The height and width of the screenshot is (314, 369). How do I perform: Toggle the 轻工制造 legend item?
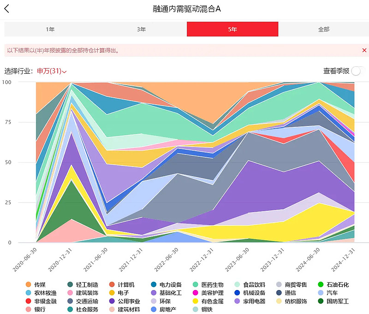pos(83,284)
